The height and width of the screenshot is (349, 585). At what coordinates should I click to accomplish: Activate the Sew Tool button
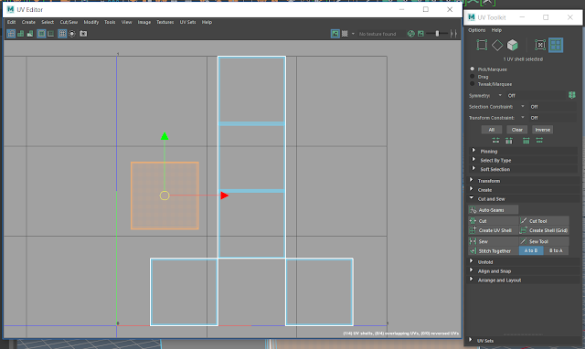[x=544, y=241]
